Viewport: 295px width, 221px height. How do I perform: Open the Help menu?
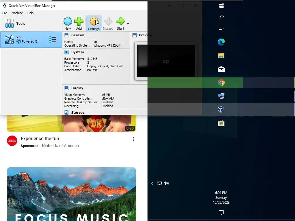pos(30,13)
